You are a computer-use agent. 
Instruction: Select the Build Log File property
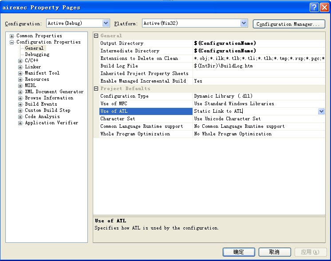tap(146, 66)
